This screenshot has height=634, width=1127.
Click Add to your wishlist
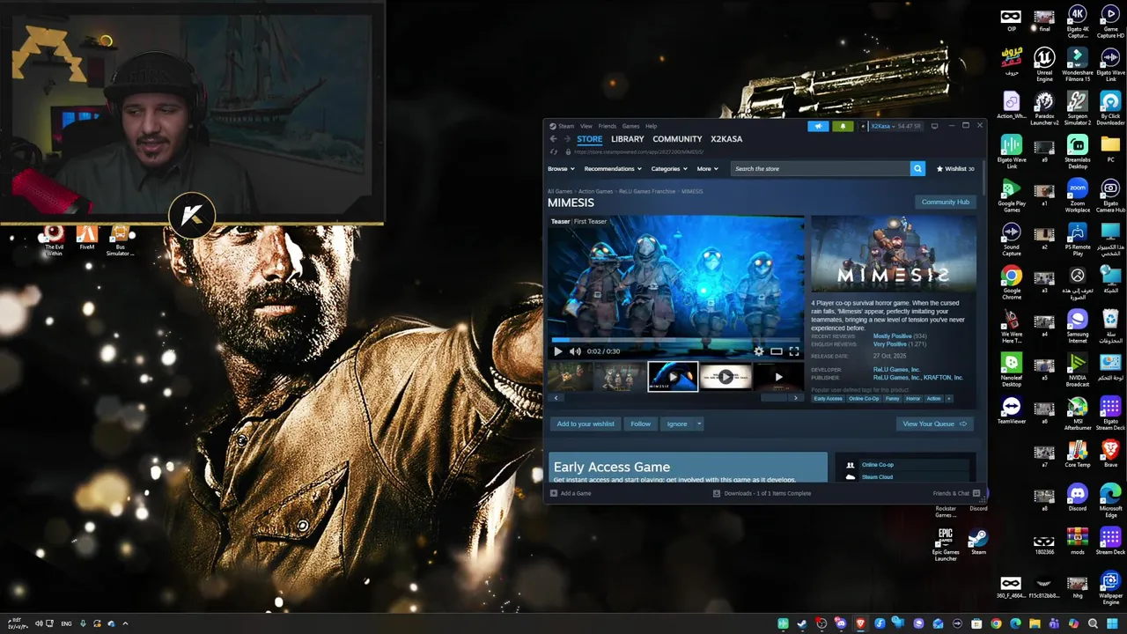tap(586, 424)
